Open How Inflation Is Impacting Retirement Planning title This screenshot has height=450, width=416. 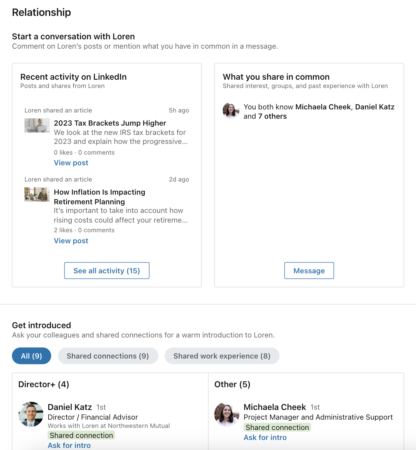pos(100,197)
